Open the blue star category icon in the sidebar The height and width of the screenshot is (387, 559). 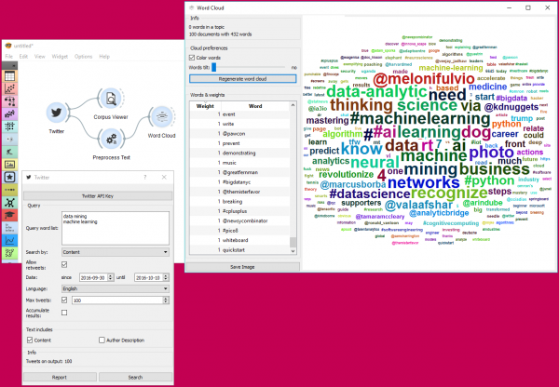[x=9, y=177]
